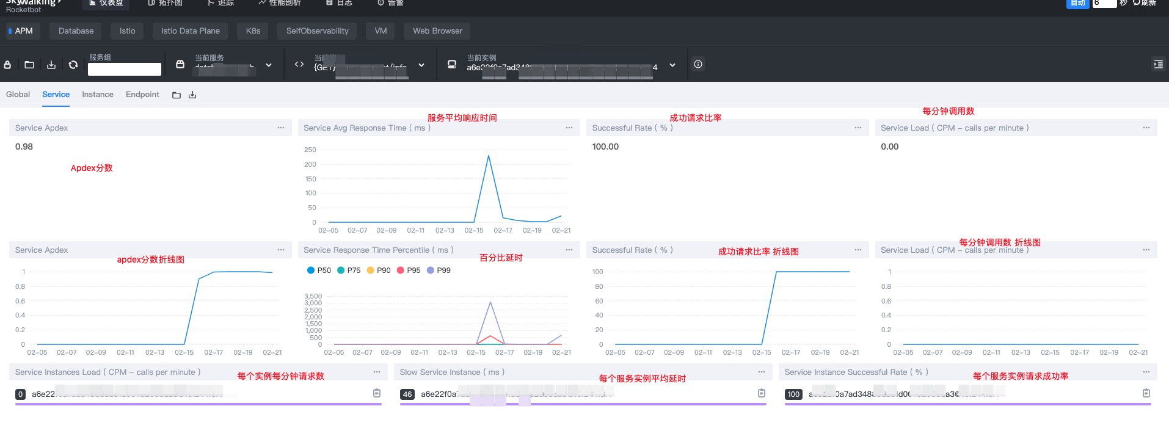Open the 告警 alarm menu
1169x439 pixels.
click(390, 3)
